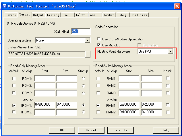Open the Utilities tab
182x136 pixels.
click(x=139, y=15)
